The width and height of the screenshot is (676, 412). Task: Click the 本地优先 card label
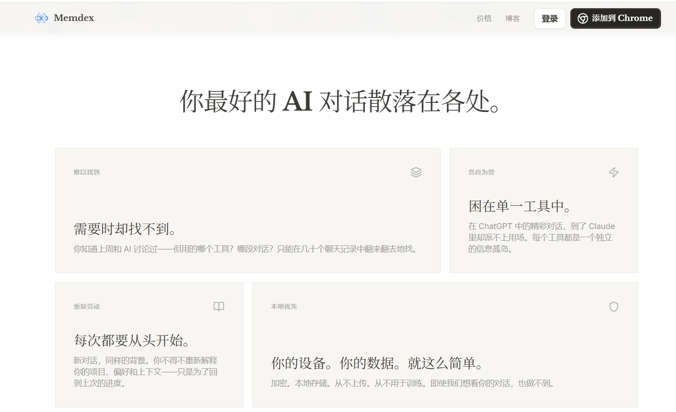click(284, 306)
